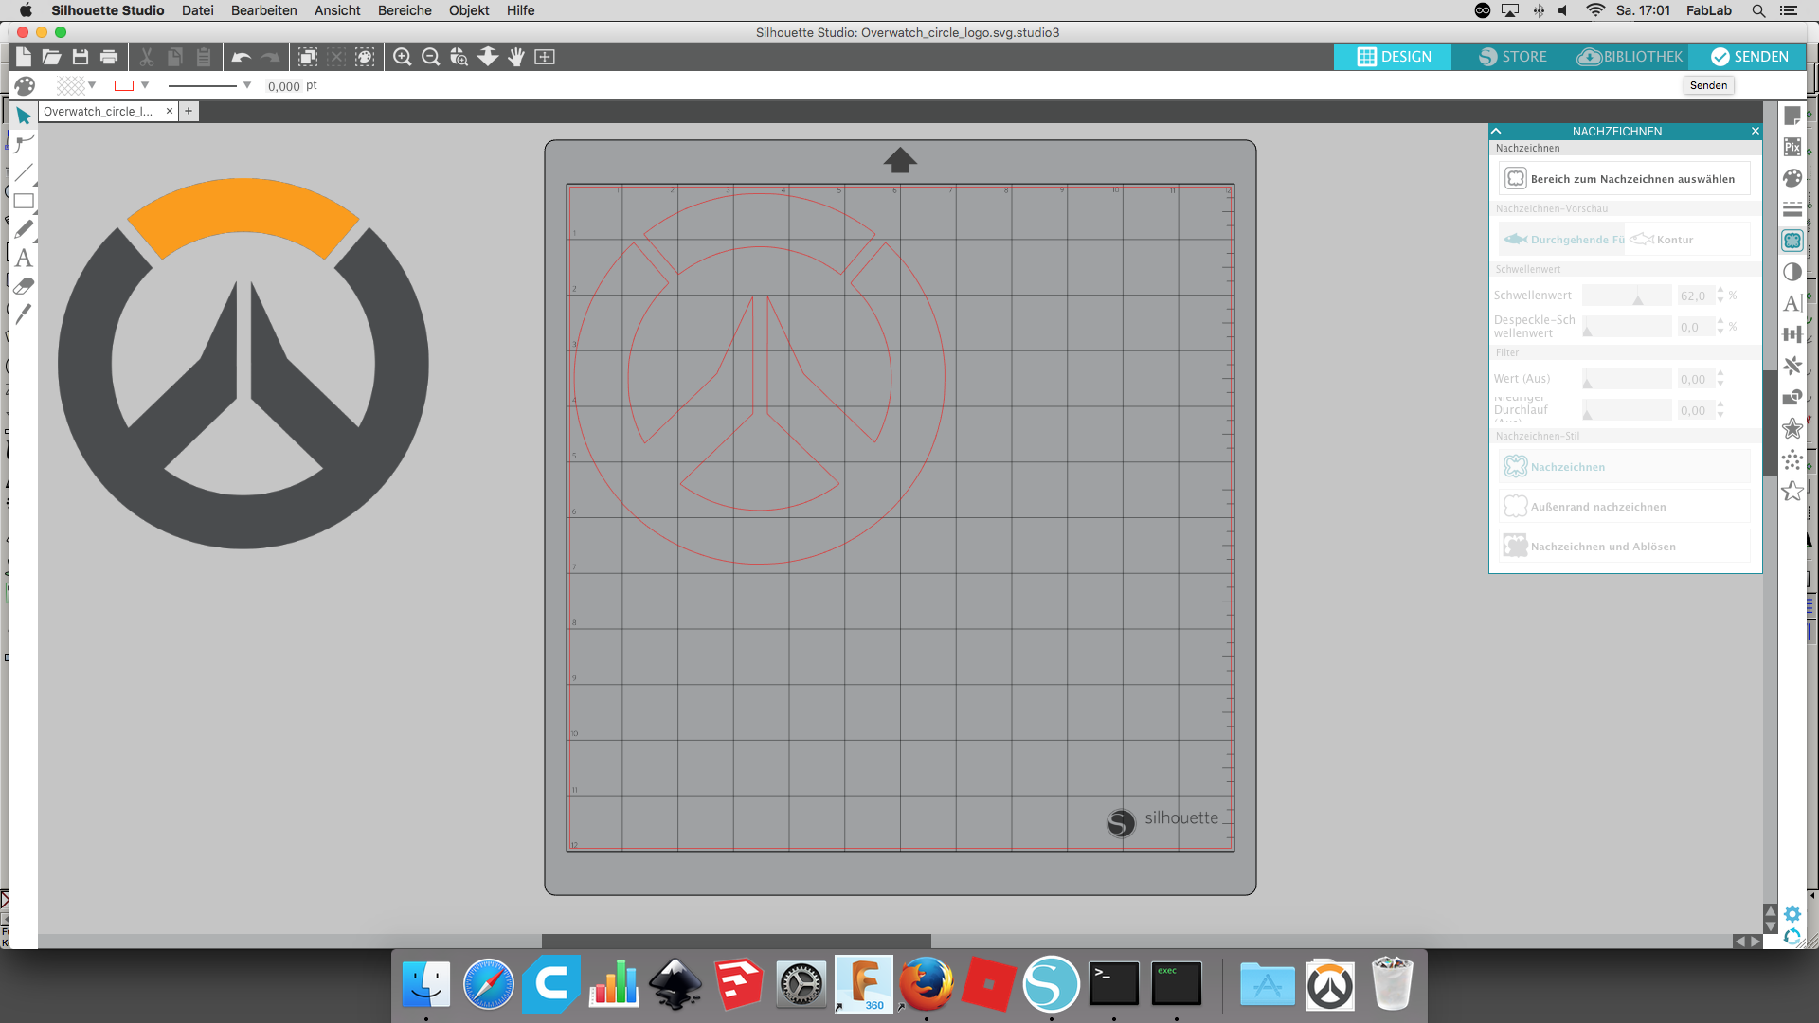Select the Freehand pencil tool
Screen dimensions: 1819x1023
click(x=24, y=229)
